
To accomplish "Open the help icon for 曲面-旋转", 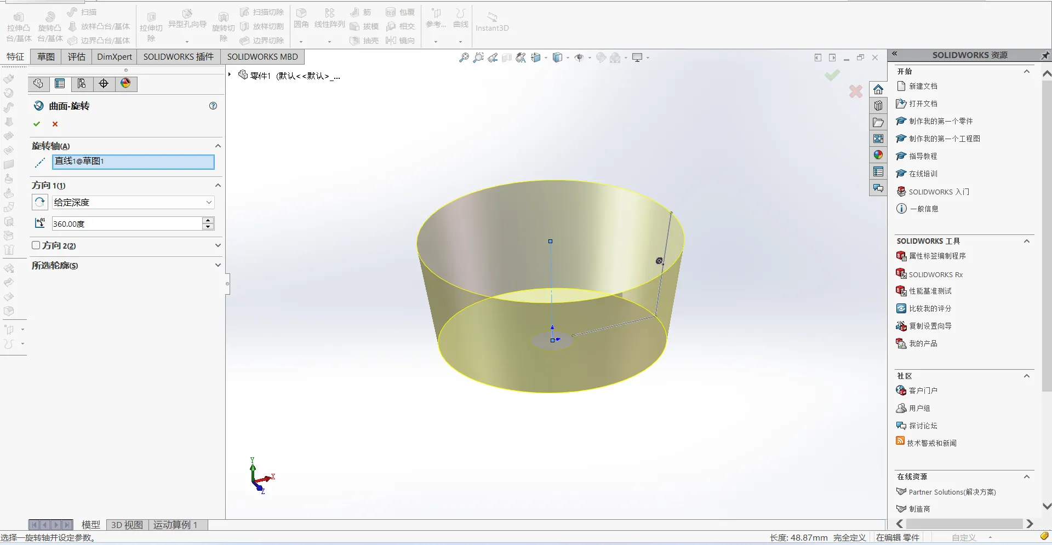I will (x=213, y=106).
